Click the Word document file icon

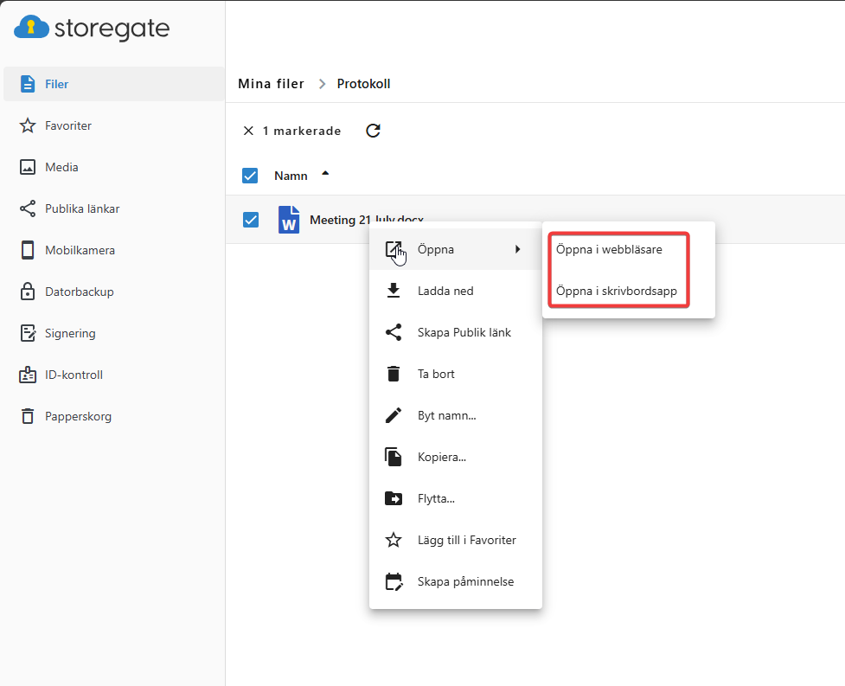pyautogui.click(x=289, y=220)
